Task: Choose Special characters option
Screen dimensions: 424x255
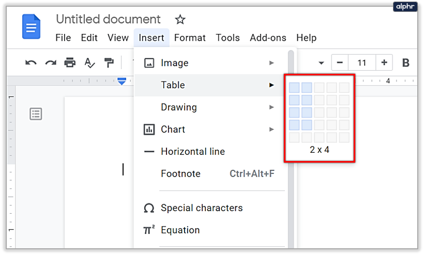Action: 201,208
